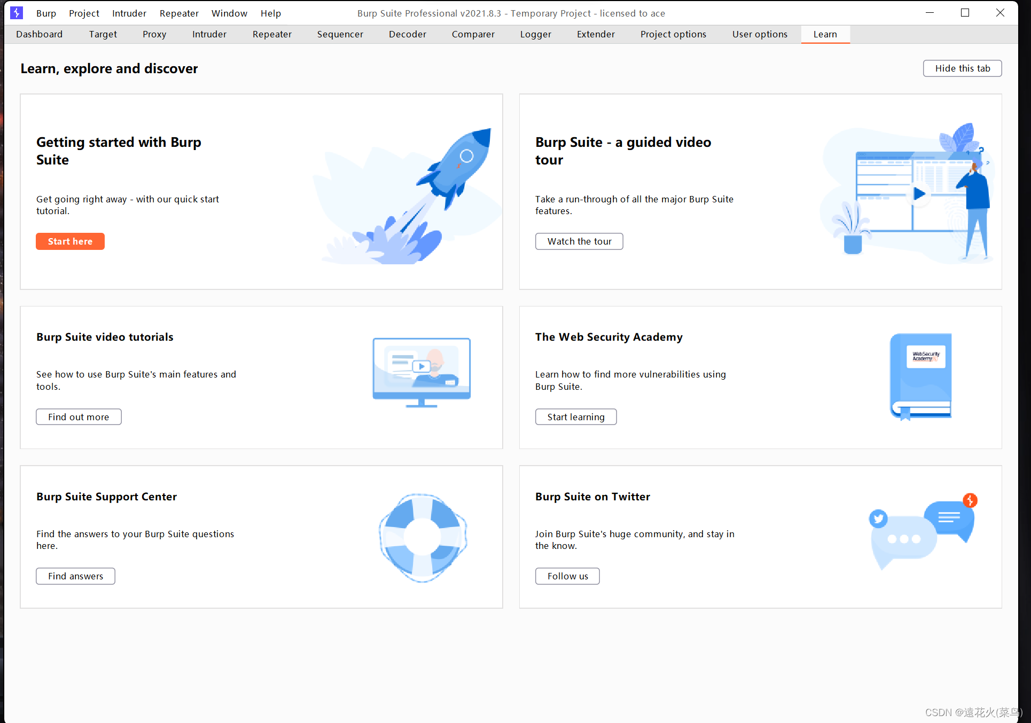The width and height of the screenshot is (1031, 723).
Task: Click the Support Center lifebuoy icon
Action: [x=423, y=537]
